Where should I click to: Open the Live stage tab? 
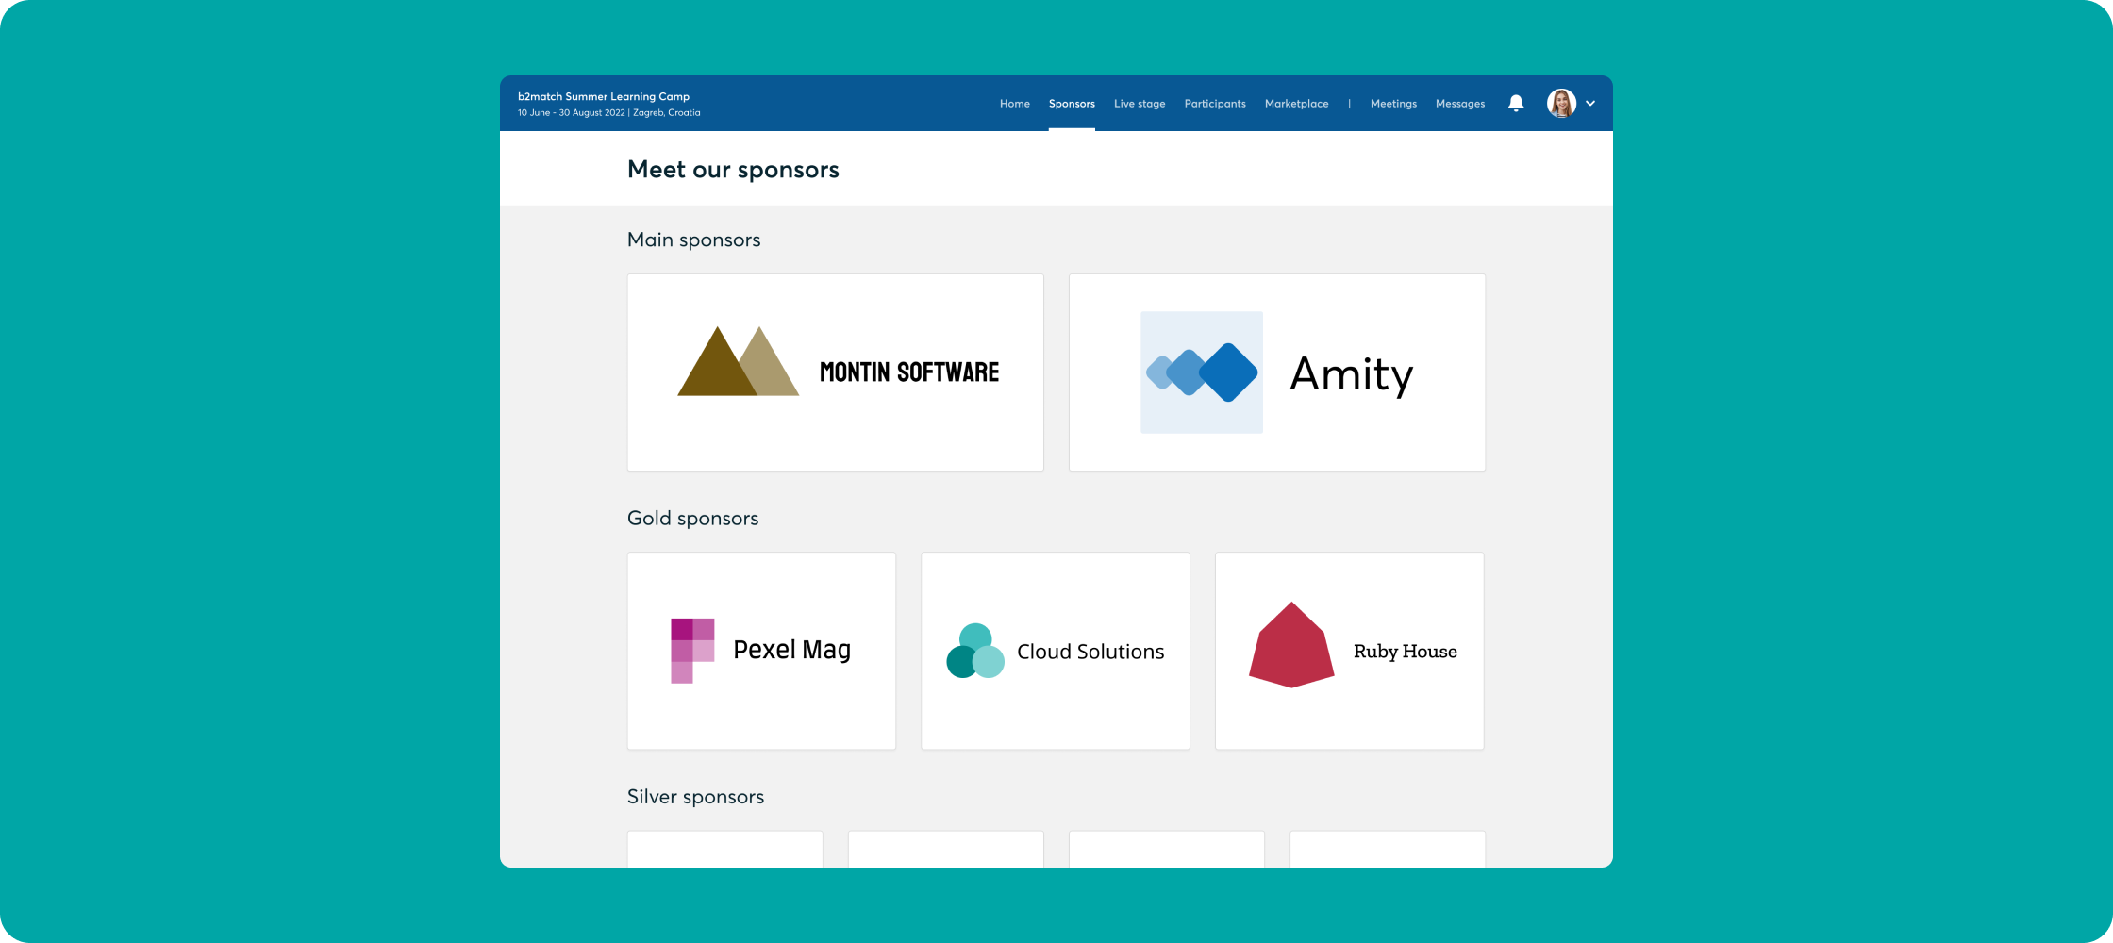coord(1140,104)
